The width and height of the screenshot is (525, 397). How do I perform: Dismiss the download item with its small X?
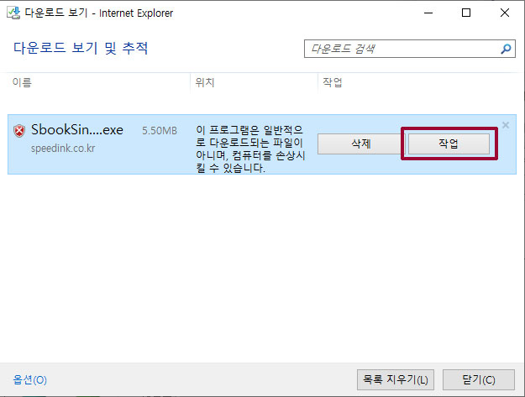coord(505,125)
